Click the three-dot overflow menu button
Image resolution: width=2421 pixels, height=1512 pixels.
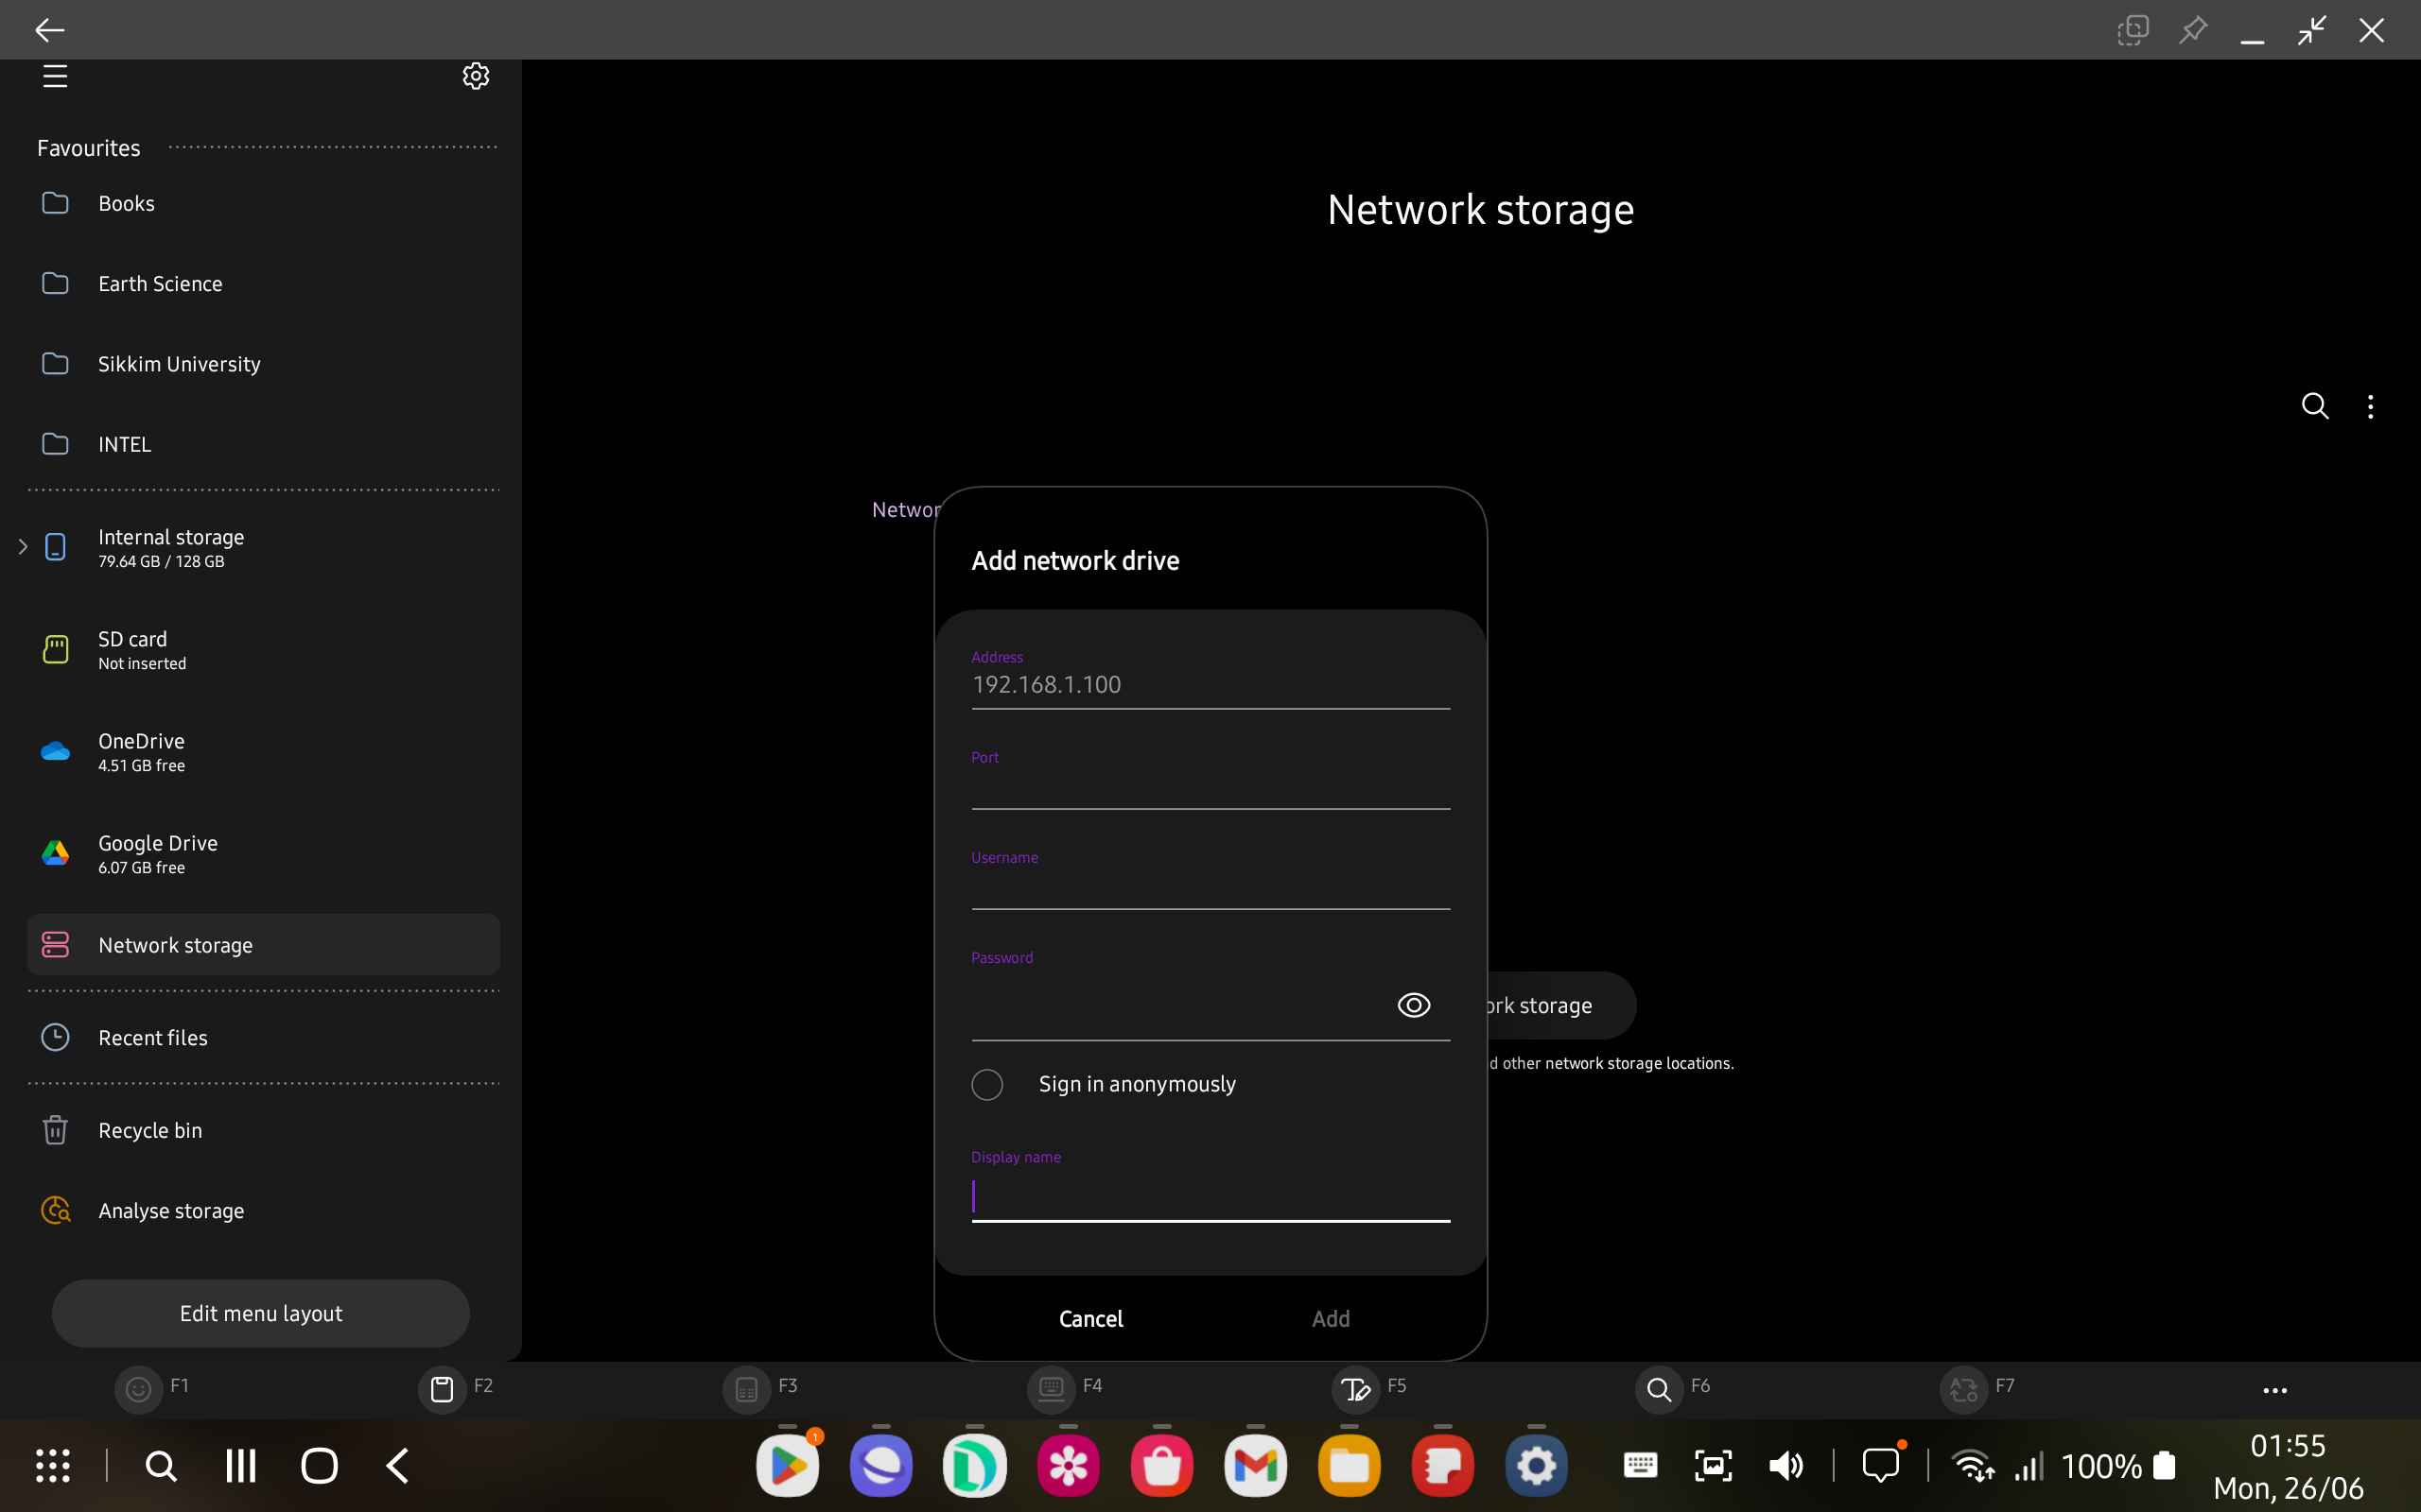point(2374,405)
